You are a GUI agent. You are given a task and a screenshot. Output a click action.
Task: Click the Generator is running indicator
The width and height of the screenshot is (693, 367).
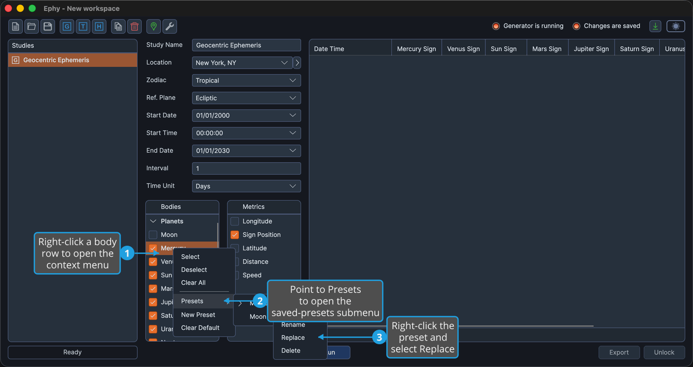(527, 26)
